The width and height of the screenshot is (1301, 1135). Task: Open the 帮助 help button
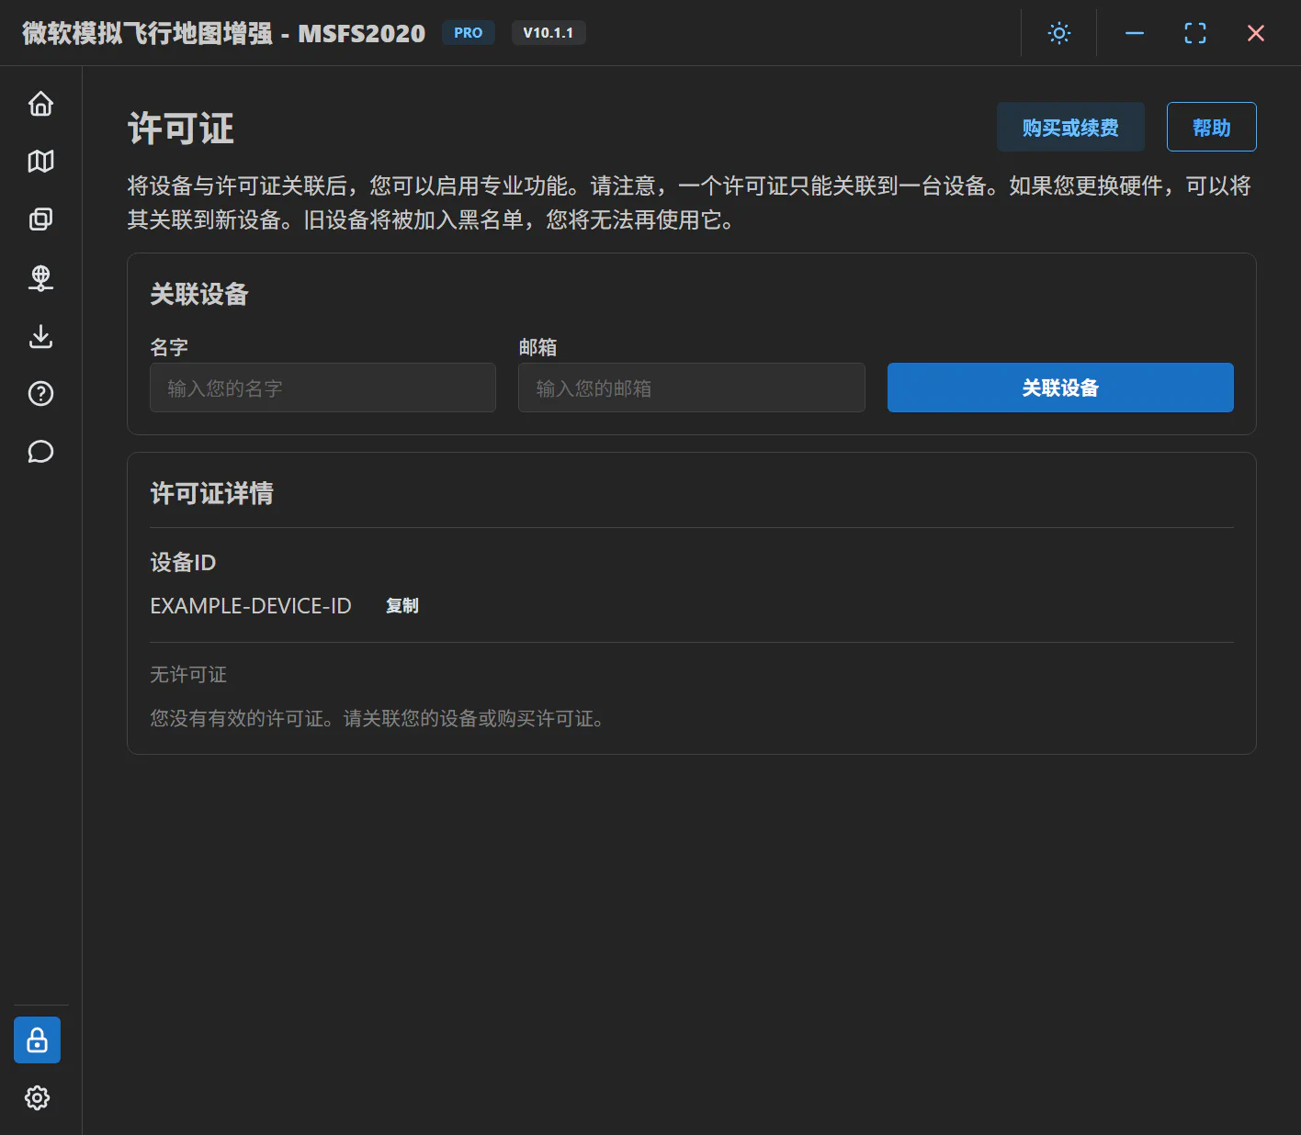click(x=1211, y=127)
